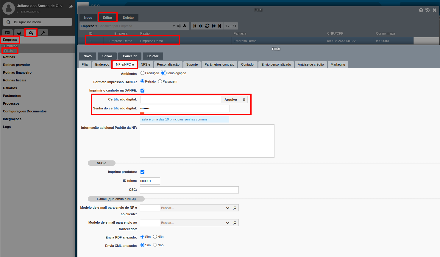This screenshot has width=440, height=257.
Task: Choose Retrato DANFE format
Action: point(142,81)
